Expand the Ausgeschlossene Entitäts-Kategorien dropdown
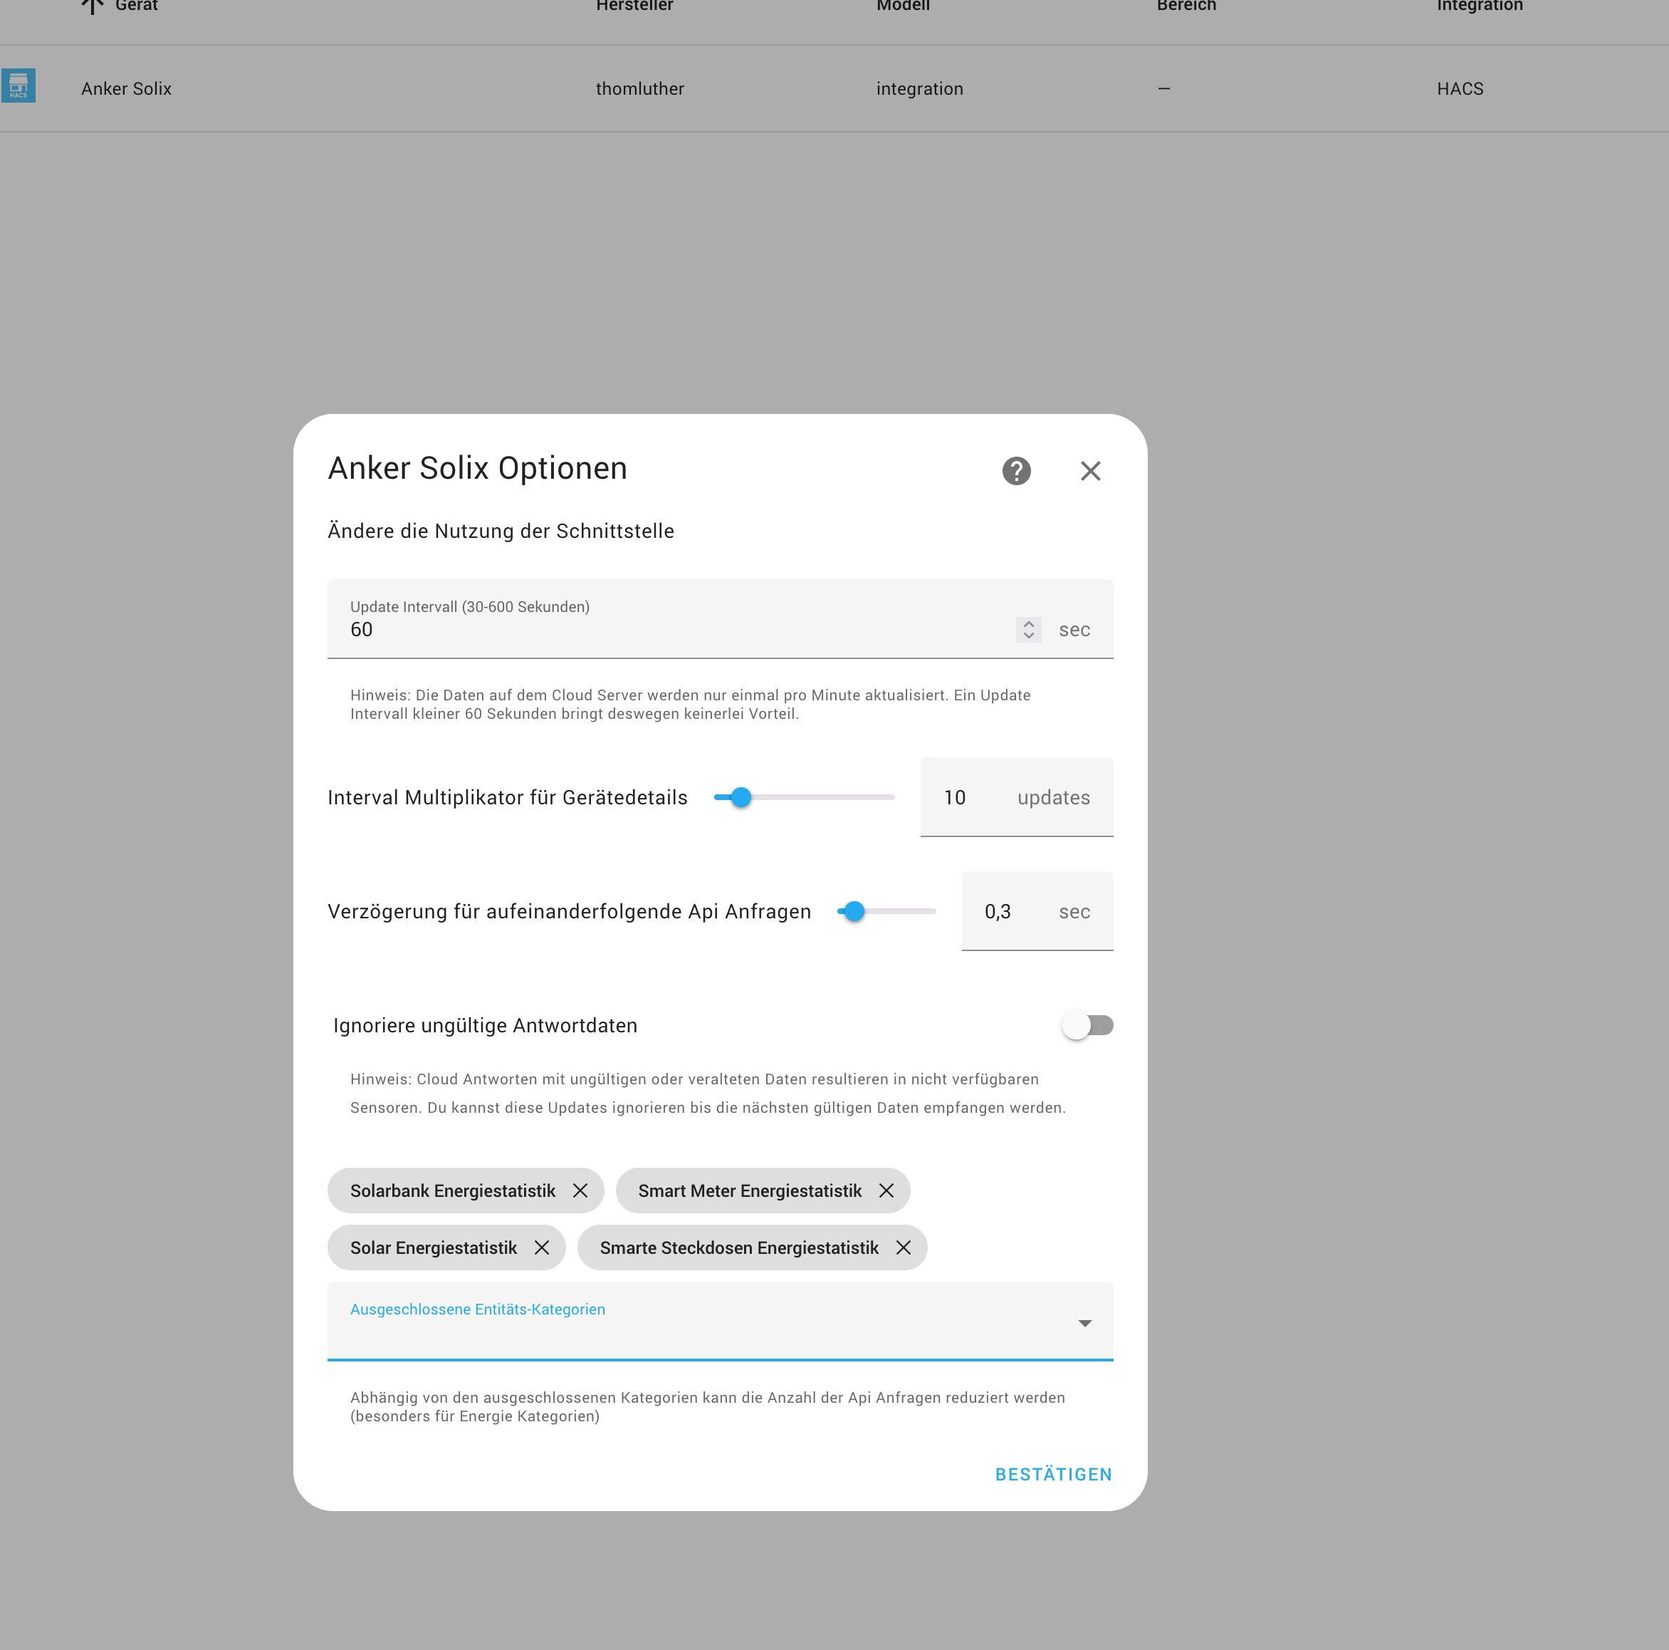This screenshot has width=1669, height=1650. point(1085,1323)
